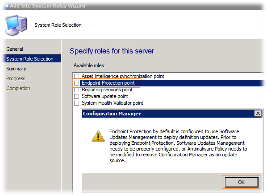Click the warning message text
Screen dimensions: 267x196
coord(178,146)
